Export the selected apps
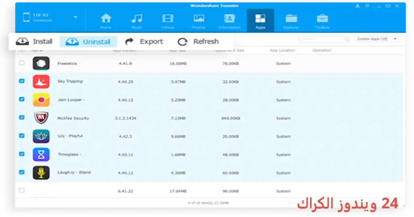 pyautogui.click(x=144, y=42)
